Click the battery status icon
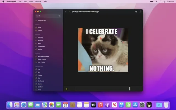The height and width of the screenshot is (110, 176). click(x=152, y=2)
